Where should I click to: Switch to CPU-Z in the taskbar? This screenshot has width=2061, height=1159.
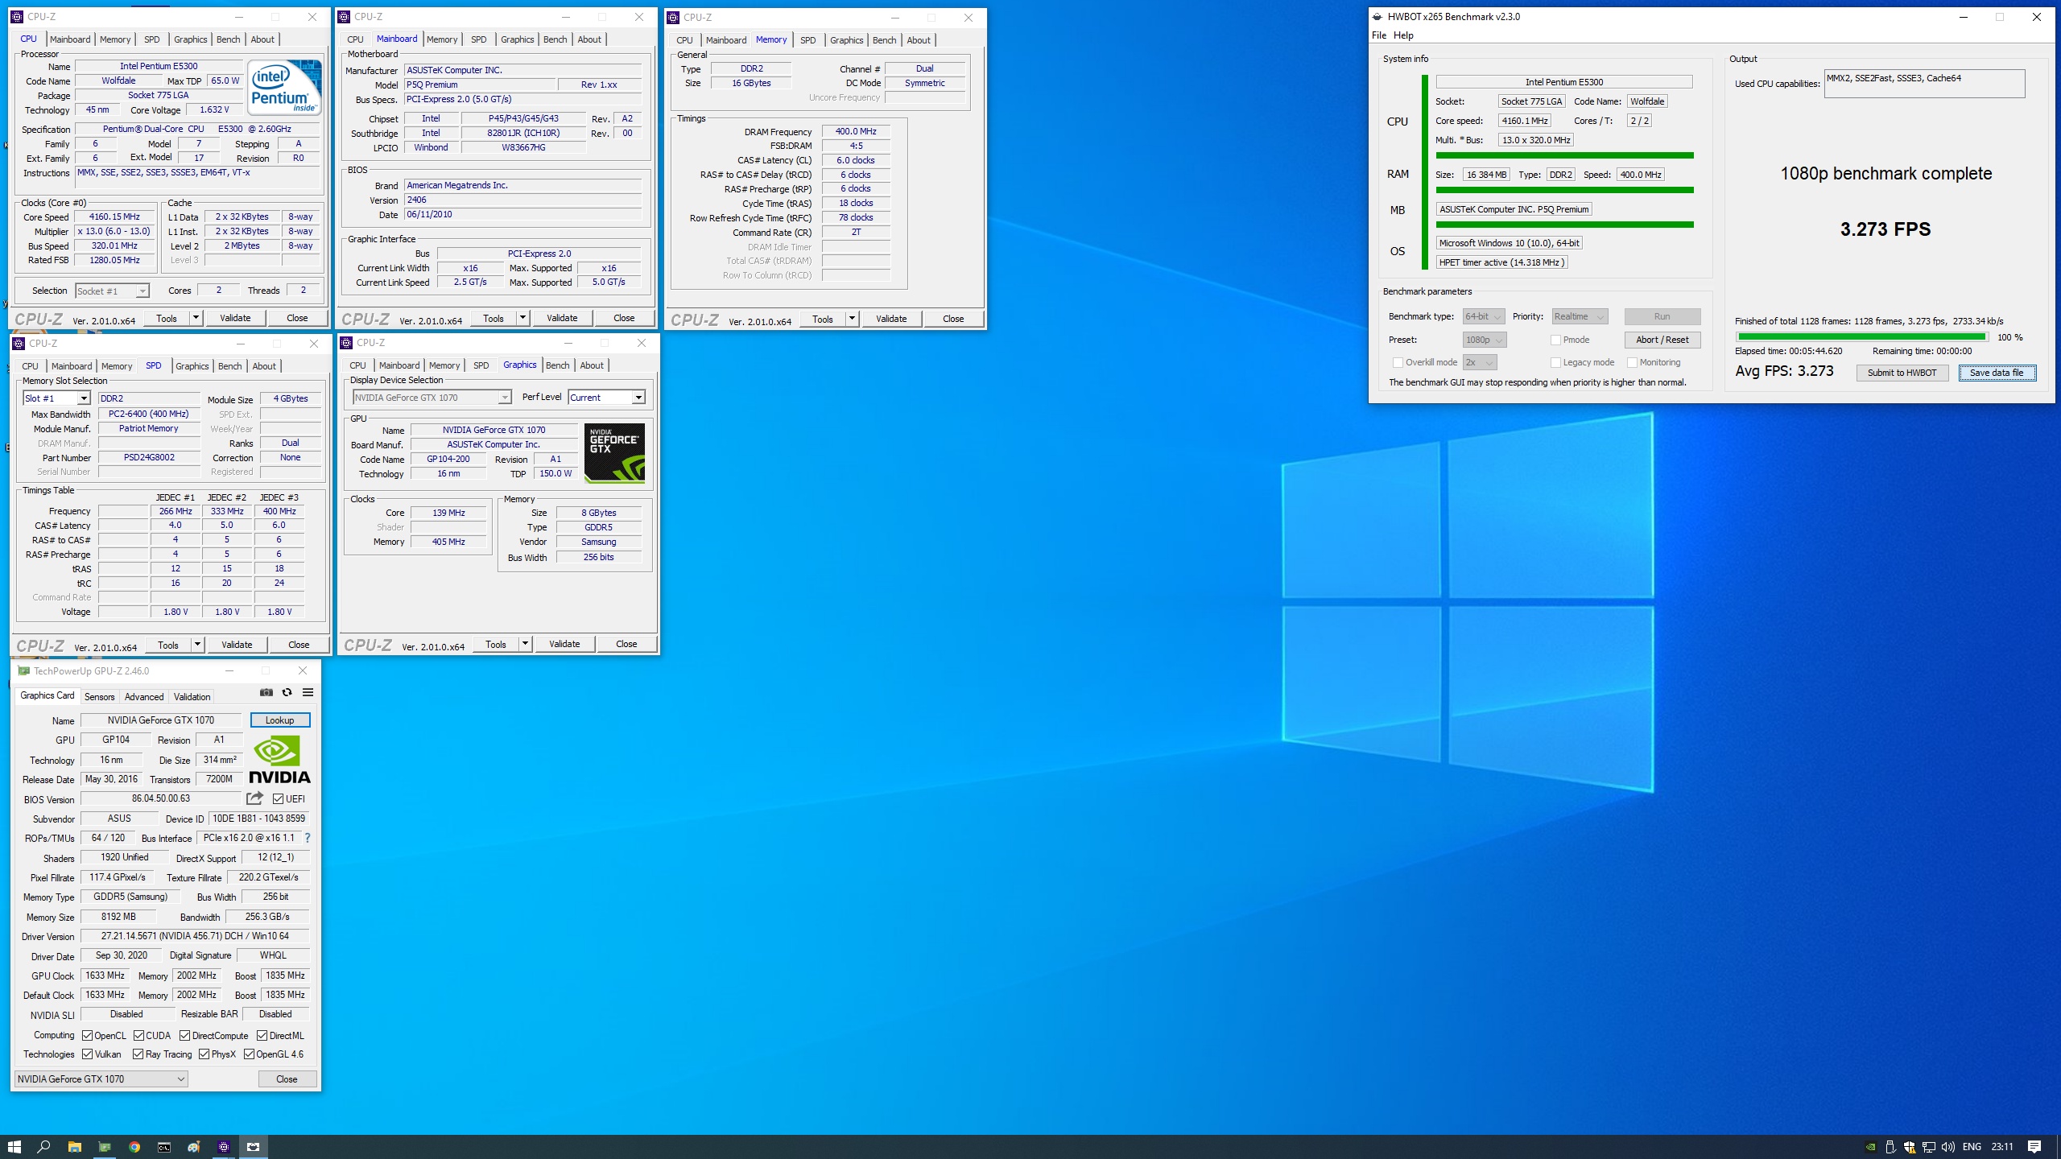pos(224,1147)
